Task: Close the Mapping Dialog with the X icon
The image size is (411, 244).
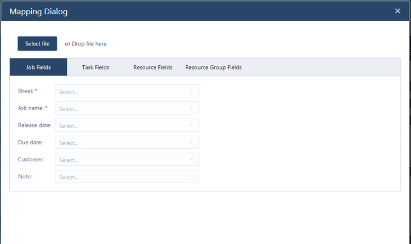Action: 398,11
